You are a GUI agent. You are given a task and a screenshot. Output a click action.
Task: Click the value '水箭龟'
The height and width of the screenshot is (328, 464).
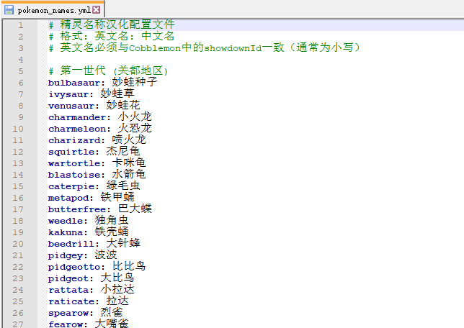[x=129, y=174]
